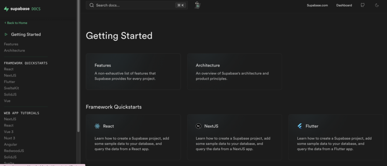Go to Dashboard in top navigation
387x166 pixels.
344,5
